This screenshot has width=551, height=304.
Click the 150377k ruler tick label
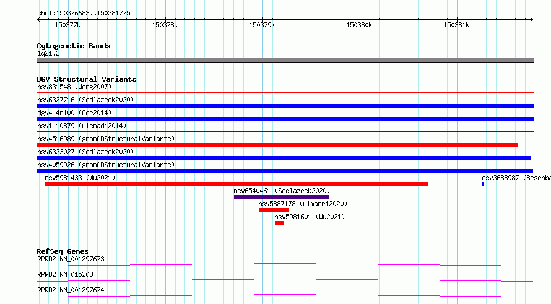[67, 25]
